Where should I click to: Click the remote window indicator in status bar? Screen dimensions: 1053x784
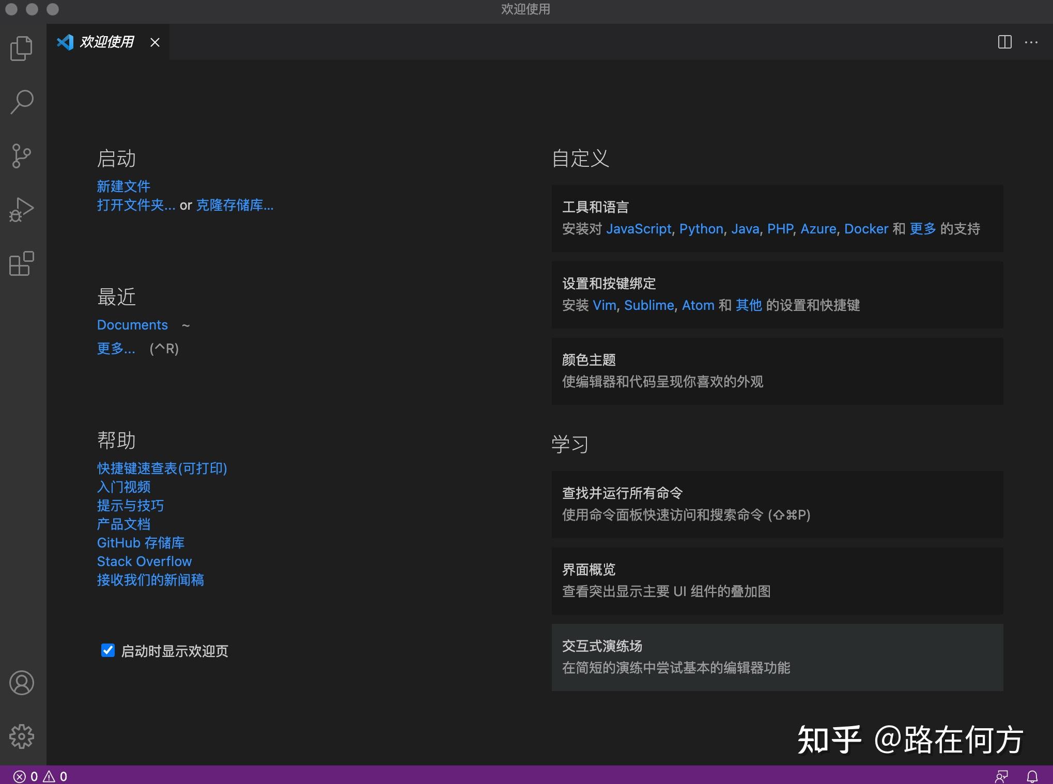pyautogui.click(x=1002, y=776)
